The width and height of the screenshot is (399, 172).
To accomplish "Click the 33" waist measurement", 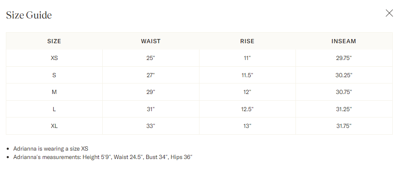I will 150,126.
